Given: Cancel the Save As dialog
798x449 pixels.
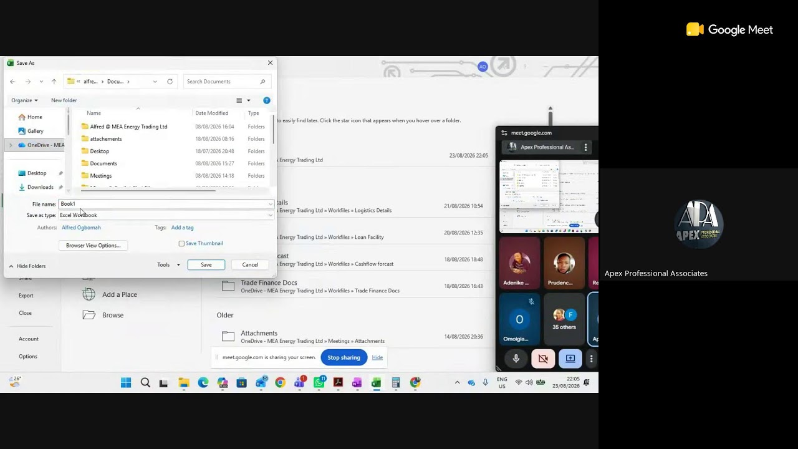Looking at the screenshot, I should 250,265.
